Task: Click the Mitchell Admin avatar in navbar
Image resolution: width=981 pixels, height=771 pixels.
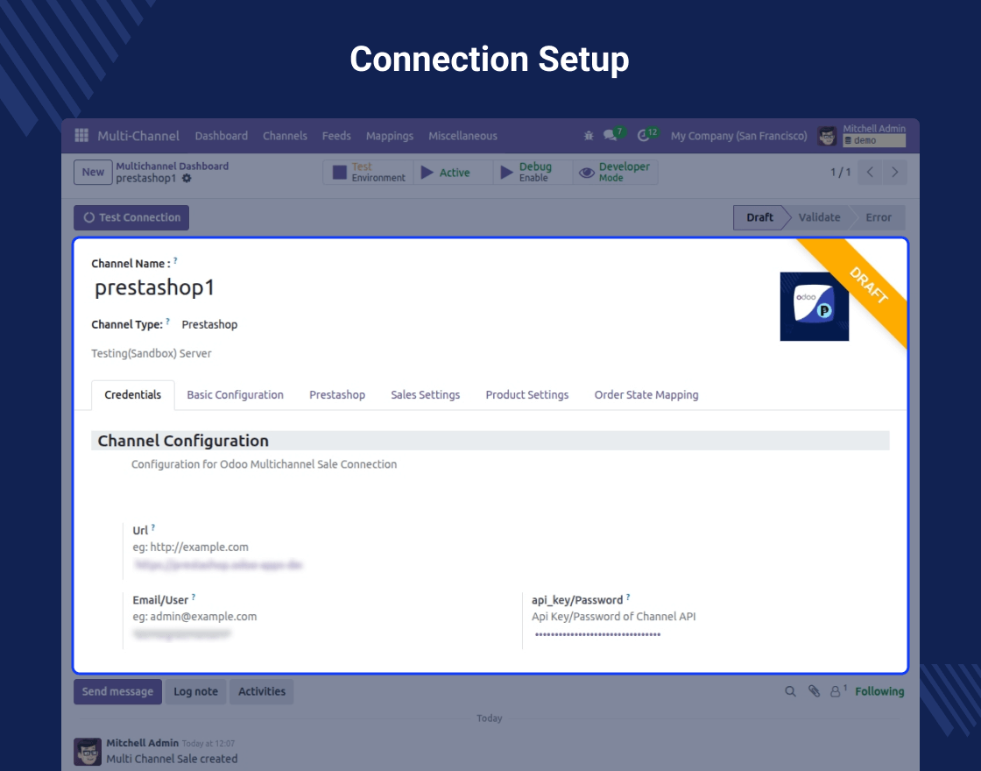Action: click(827, 136)
